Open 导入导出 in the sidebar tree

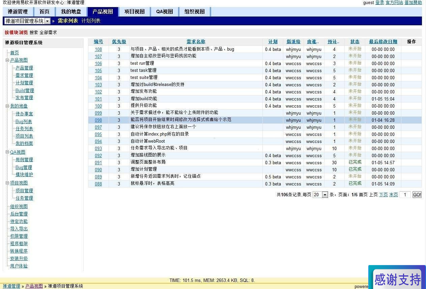(19, 229)
